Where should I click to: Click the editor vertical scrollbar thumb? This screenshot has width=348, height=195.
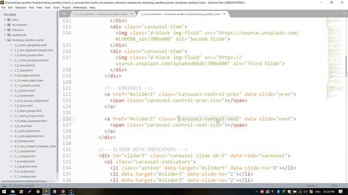[x=346, y=66]
